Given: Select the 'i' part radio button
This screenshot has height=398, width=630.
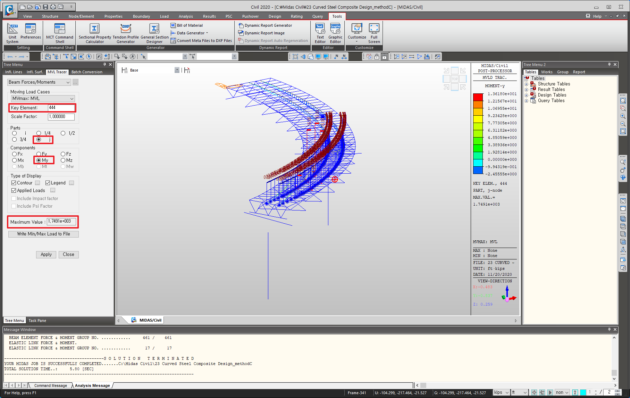Looking at the screenshot, I should [x=14, y=133].
